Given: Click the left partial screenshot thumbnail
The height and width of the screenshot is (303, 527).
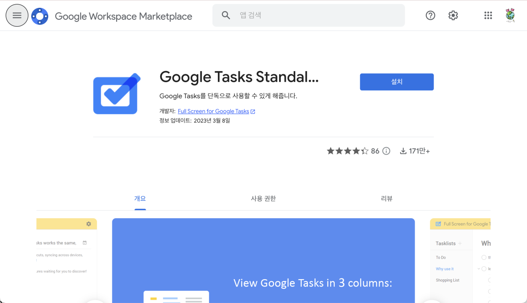Looking at the screenshot, I should coord(67,261).
